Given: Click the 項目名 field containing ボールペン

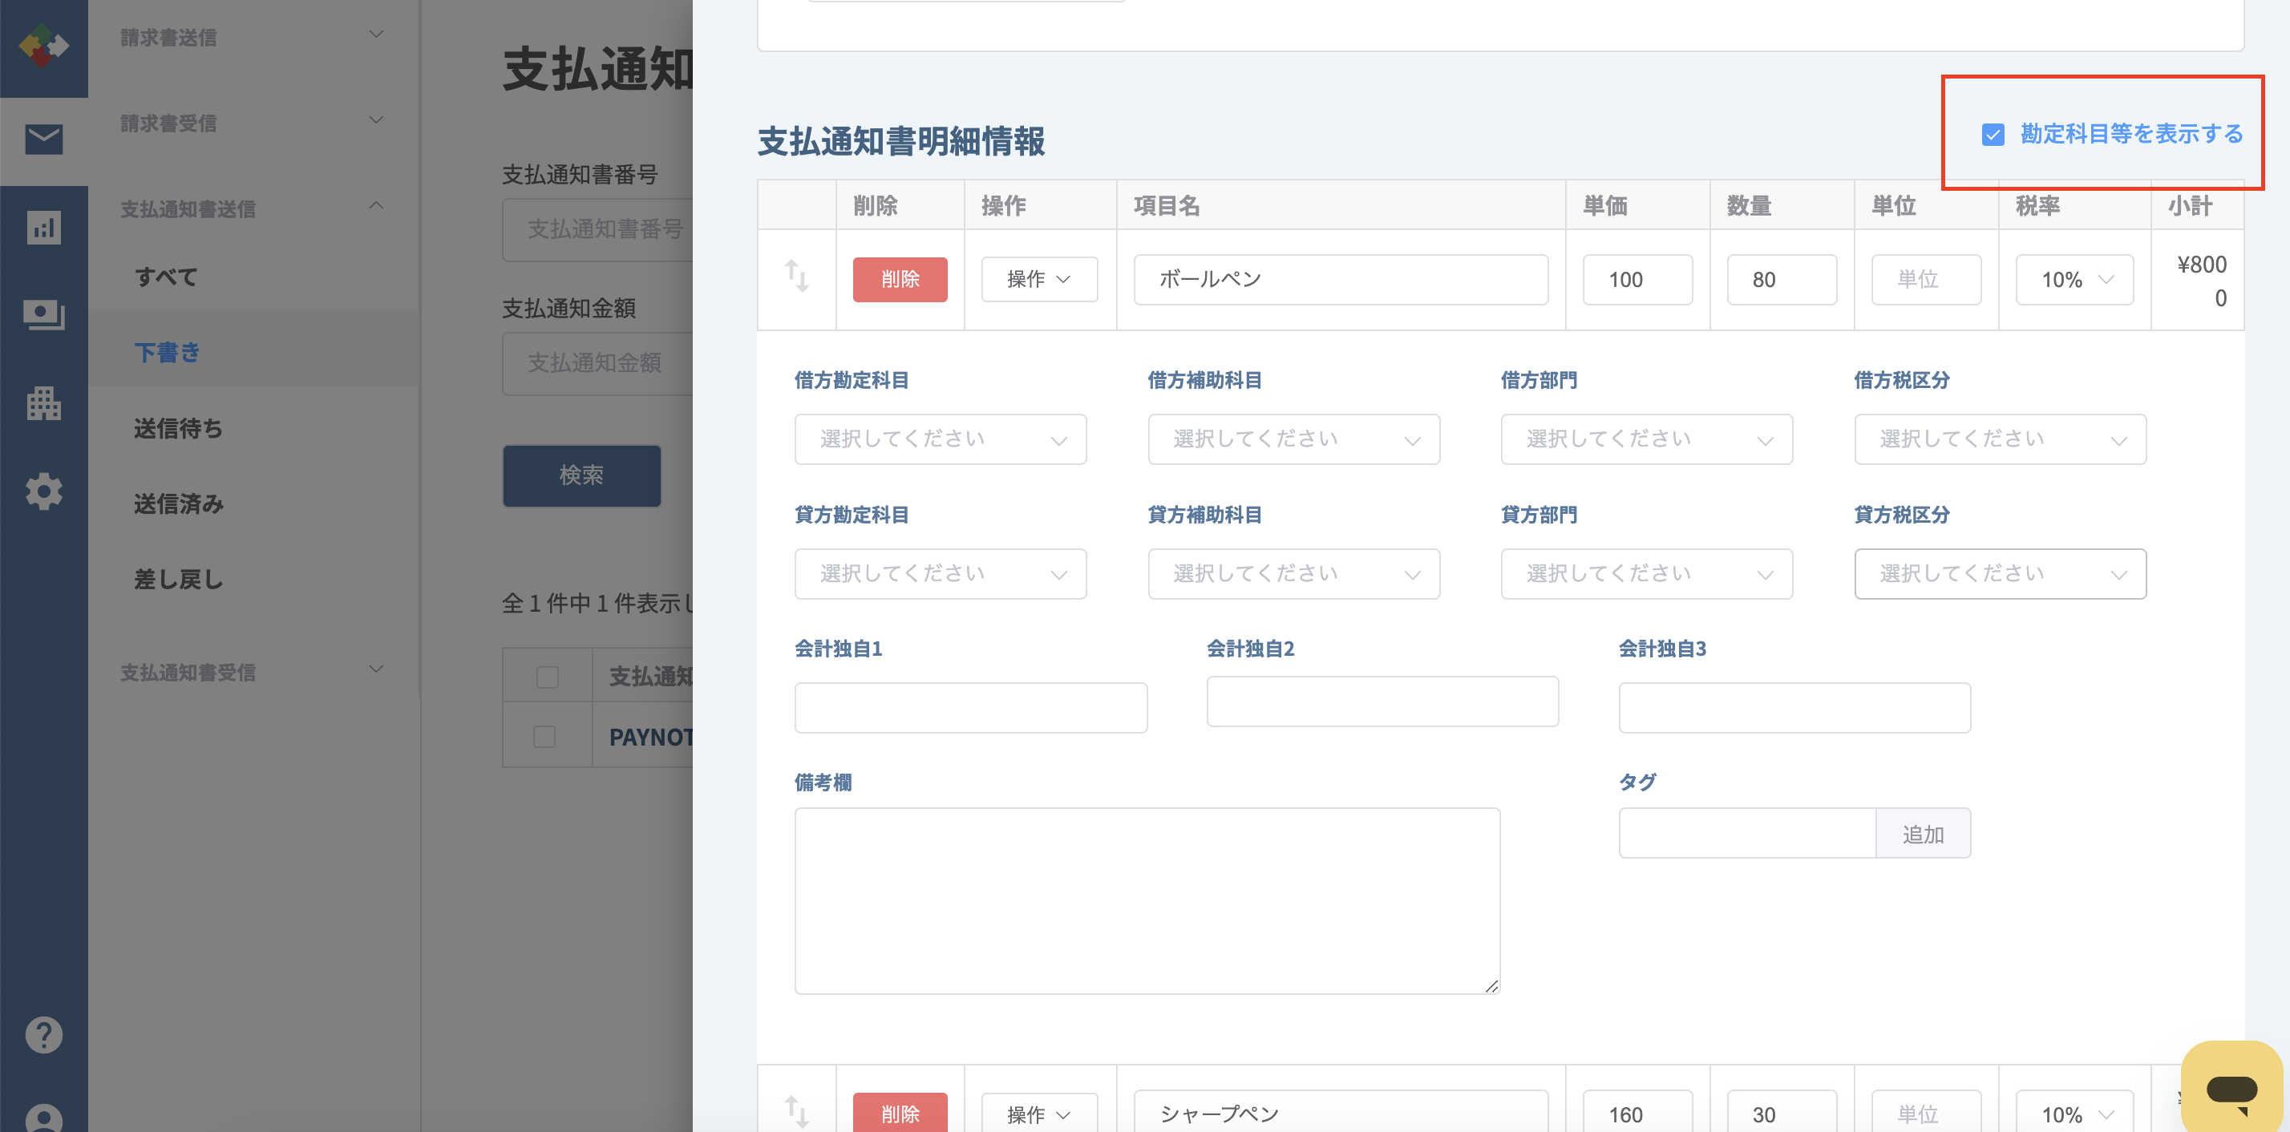Looking at the screenshot, I should pos(1341,280).
